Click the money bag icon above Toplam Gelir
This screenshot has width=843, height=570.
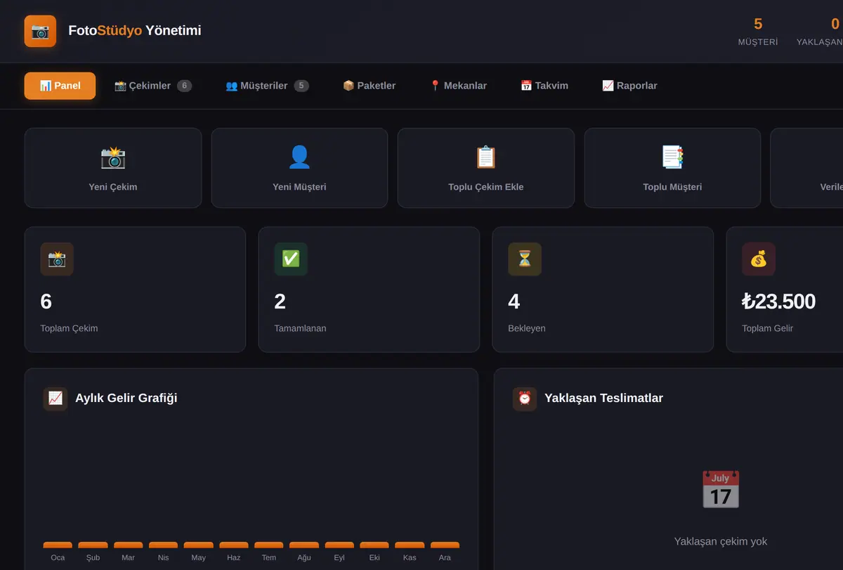tap(759, 259)
